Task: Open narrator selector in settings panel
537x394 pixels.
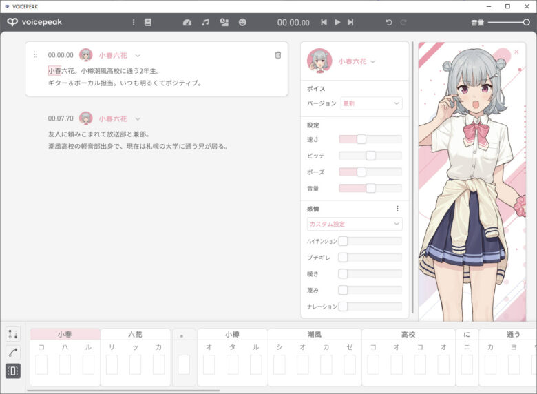Action: pos(357,61)
